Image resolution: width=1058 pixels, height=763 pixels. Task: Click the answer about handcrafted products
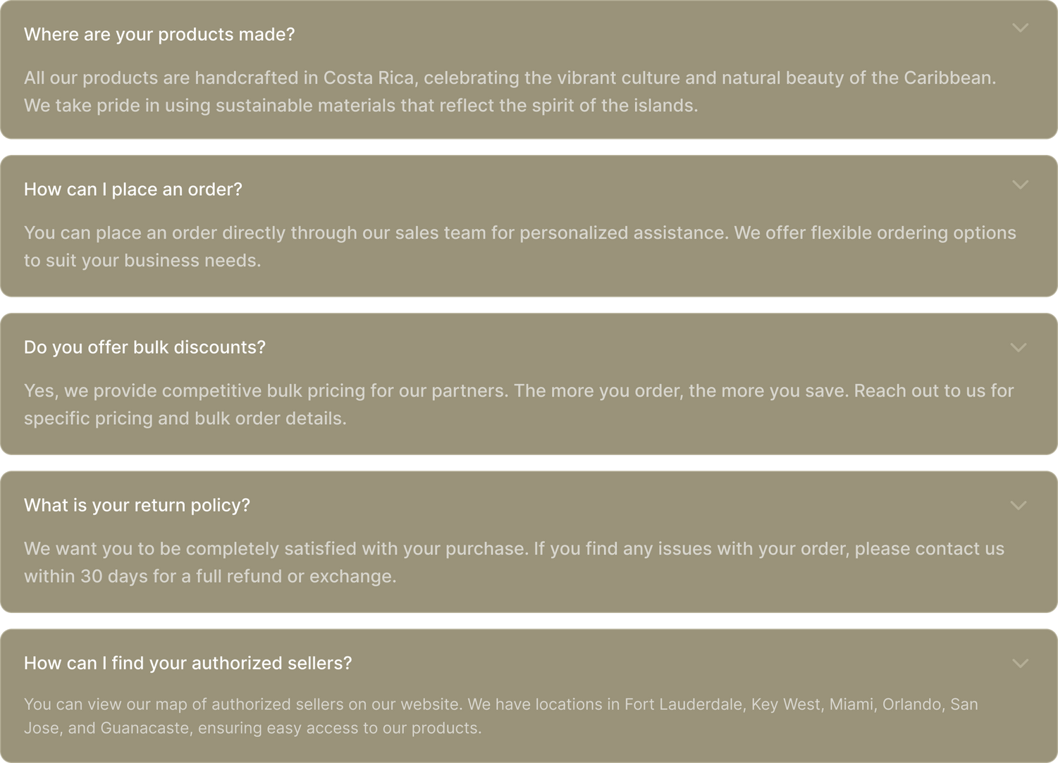click(x=510, y=92)
